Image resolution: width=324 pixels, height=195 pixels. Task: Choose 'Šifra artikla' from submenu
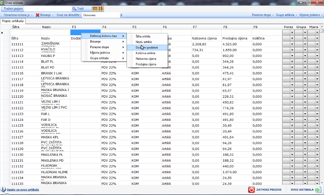pyautogui.click(x=147, y=36)
